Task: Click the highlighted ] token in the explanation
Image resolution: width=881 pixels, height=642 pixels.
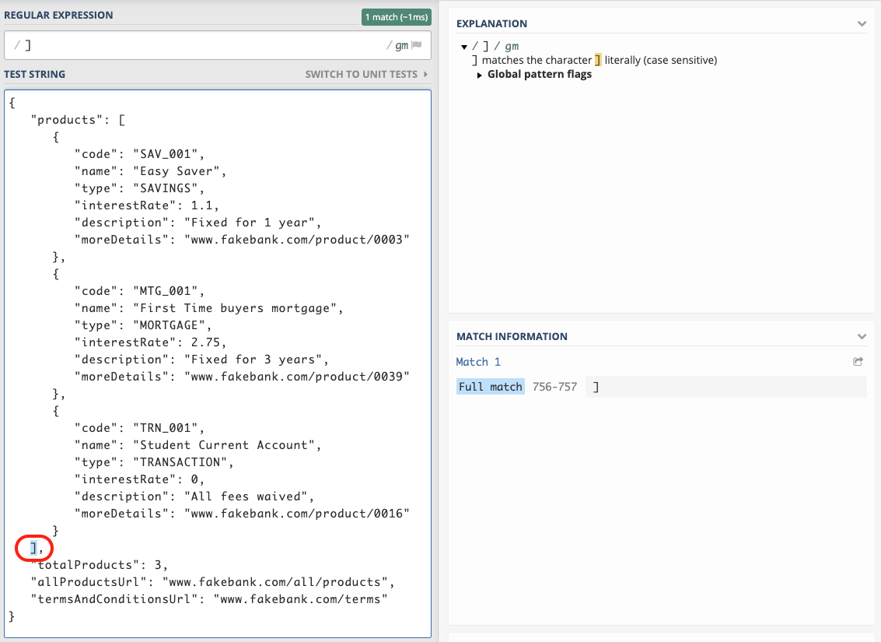Action: click(x=598, y=60)
